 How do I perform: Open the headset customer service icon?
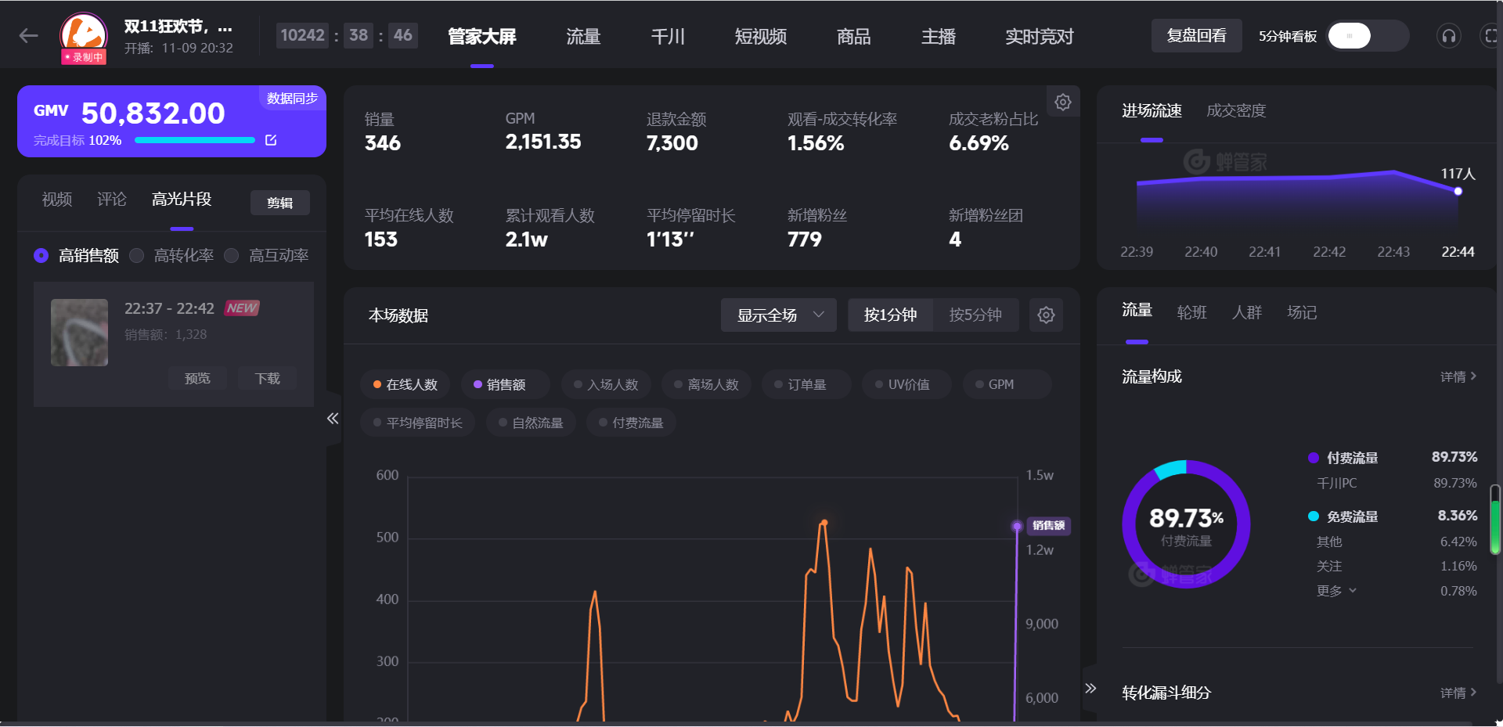[1448, 36]
